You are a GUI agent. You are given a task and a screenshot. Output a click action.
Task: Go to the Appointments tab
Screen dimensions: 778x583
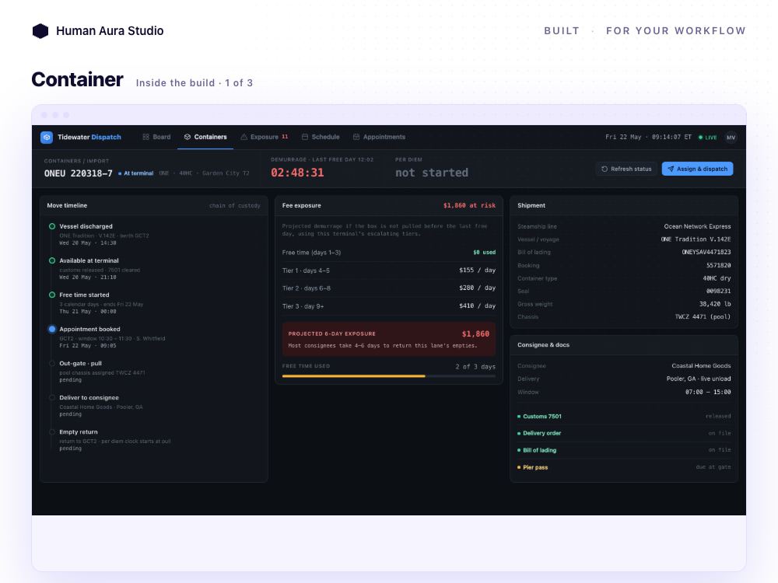pos(379,137)
